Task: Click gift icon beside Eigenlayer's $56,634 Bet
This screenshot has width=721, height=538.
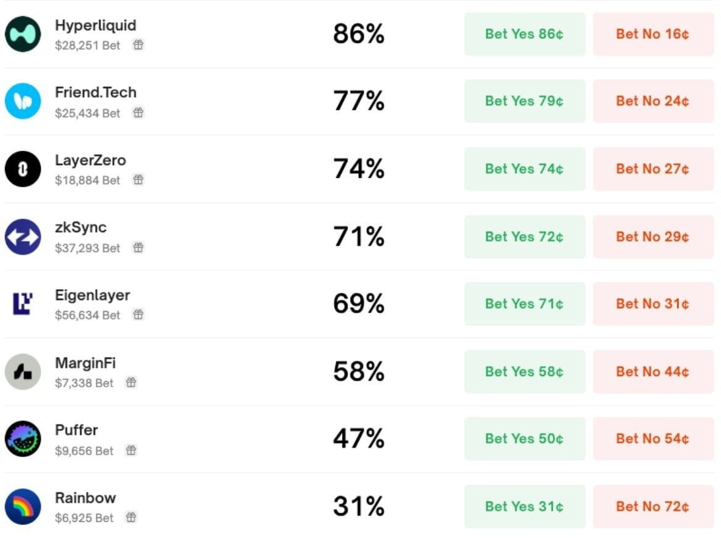Action: [138, 315]
